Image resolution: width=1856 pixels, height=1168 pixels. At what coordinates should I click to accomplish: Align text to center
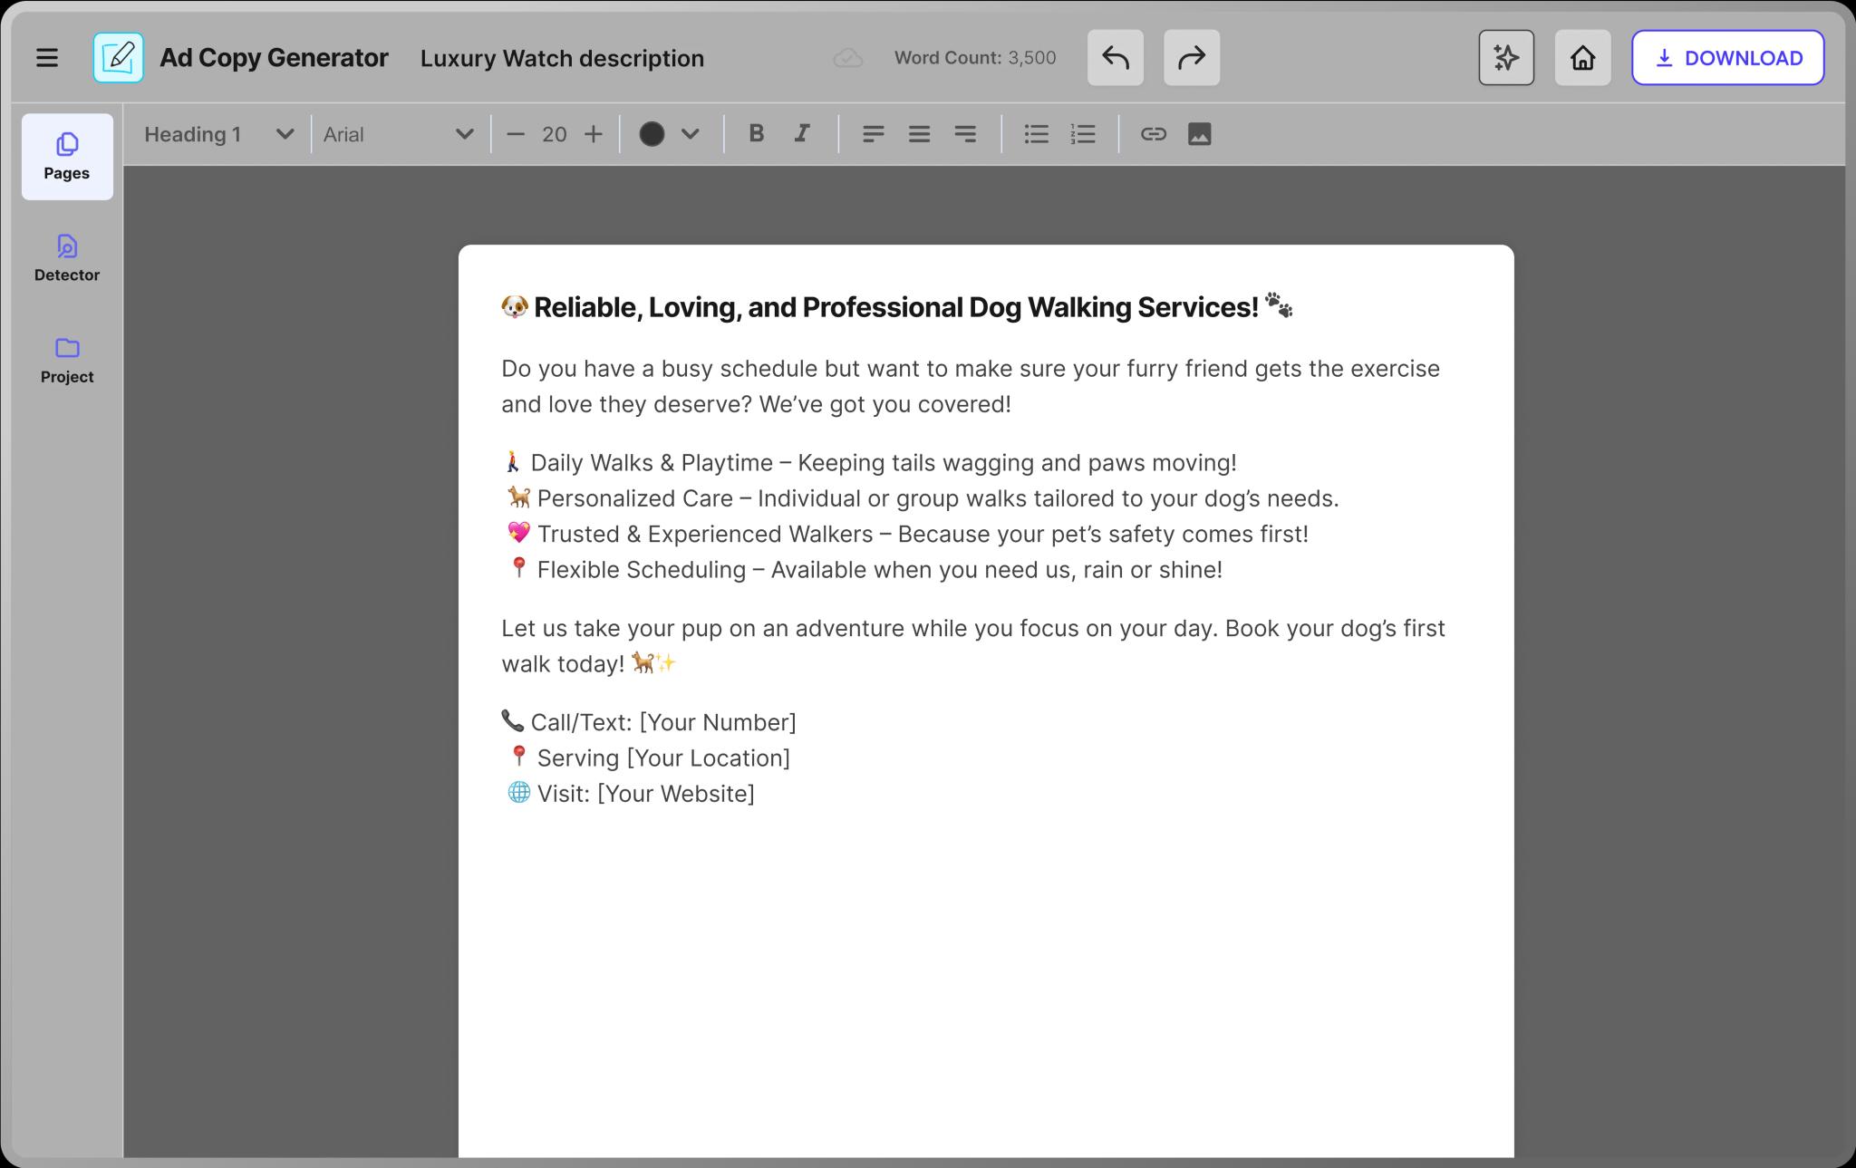click(x=919, y=134)
